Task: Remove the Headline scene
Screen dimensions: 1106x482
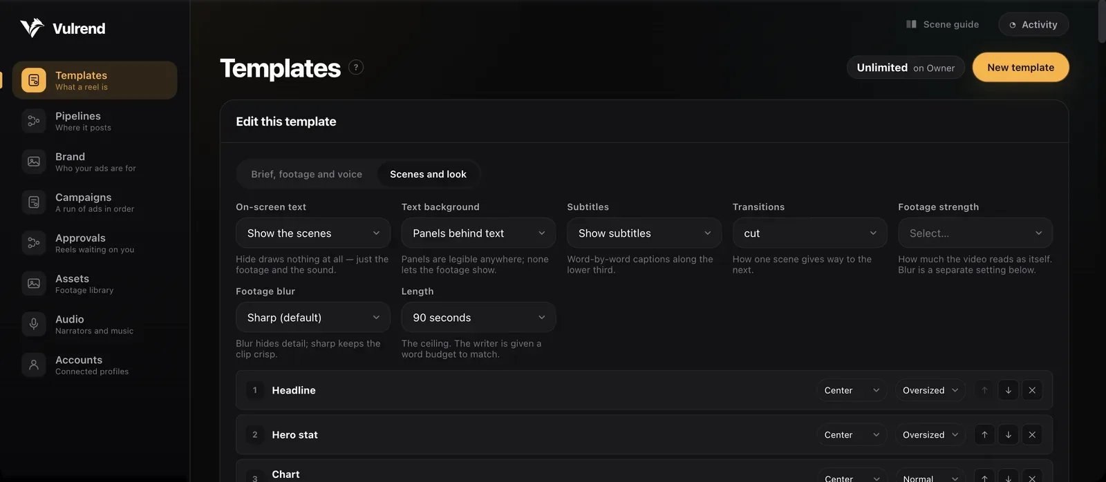Action: tap(1032, 390)
